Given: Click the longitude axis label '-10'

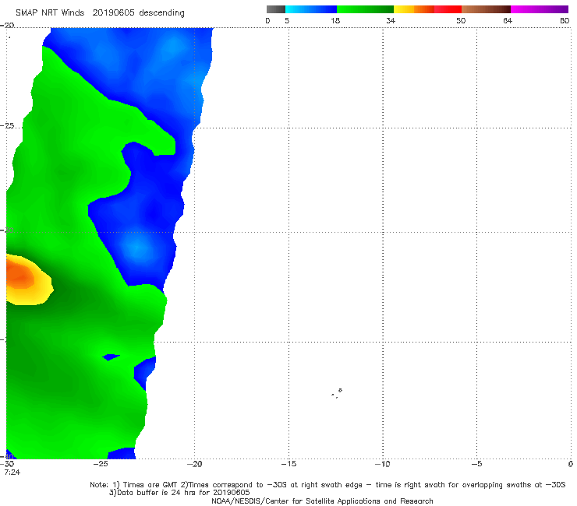Looking at the screenshot, I should [382, 464].
